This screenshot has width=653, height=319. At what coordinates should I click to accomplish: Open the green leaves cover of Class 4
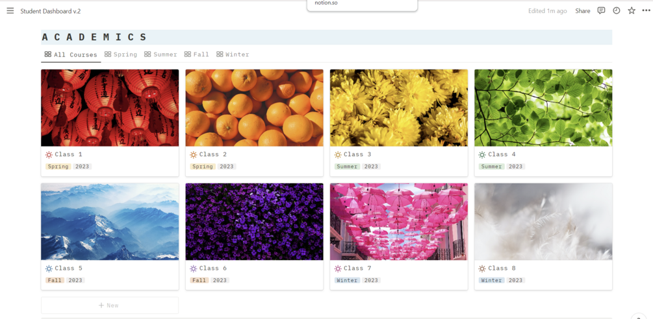(543, 108)
